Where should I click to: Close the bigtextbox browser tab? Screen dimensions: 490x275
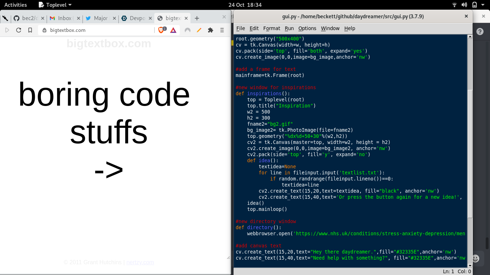[x=186, y=18]
